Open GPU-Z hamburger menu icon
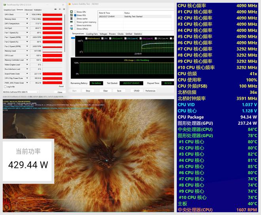Image resolution: width=261 pixels, height=215 pixels. pyautogui.click(x=64, y=9)
